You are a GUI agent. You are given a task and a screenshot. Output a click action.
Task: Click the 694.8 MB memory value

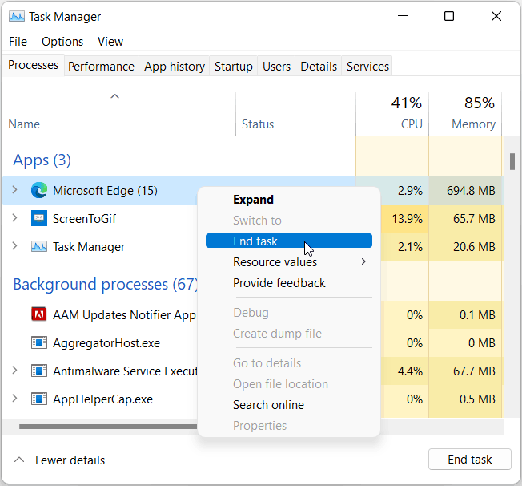471,190
